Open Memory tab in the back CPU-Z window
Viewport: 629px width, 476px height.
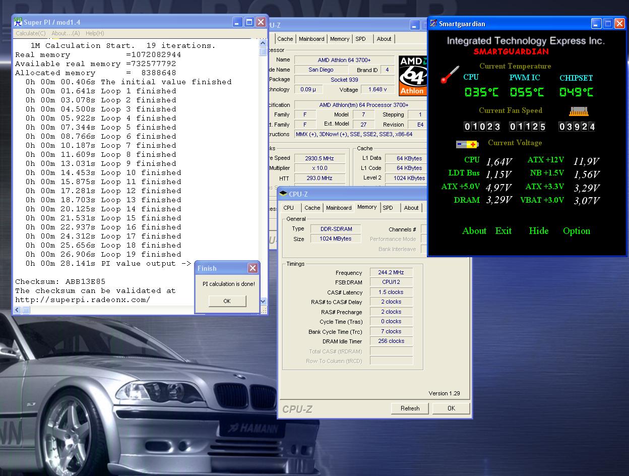(x=340, y=39)
